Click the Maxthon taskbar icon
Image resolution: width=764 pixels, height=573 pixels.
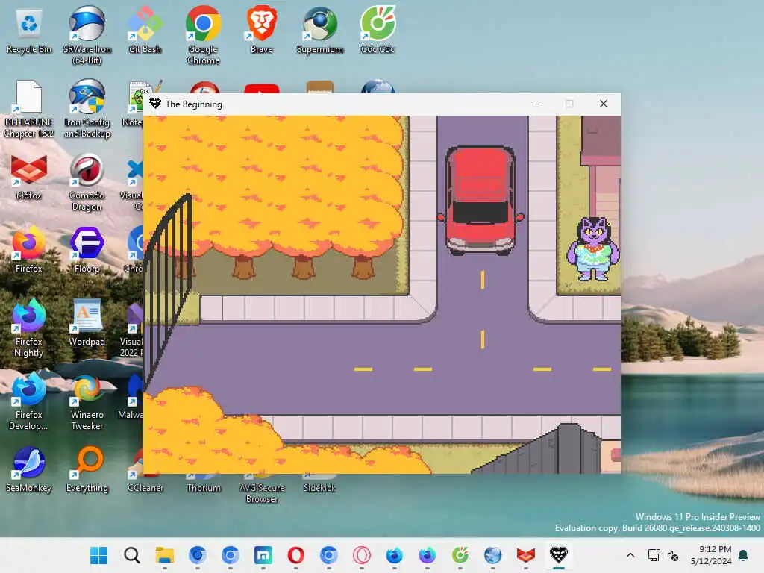click(x=263, y=555)
